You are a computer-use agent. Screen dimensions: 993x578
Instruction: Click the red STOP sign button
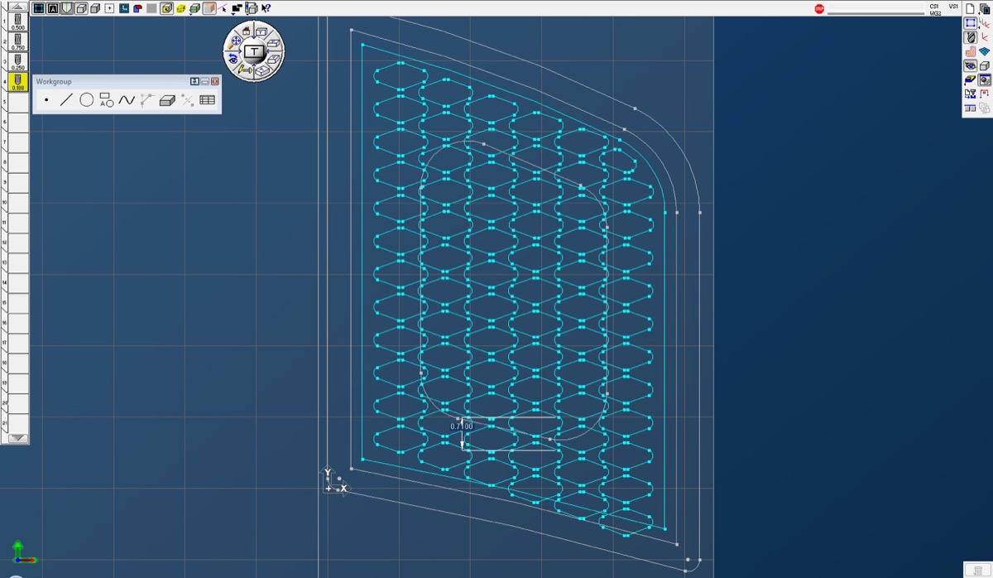coord(819,9)
